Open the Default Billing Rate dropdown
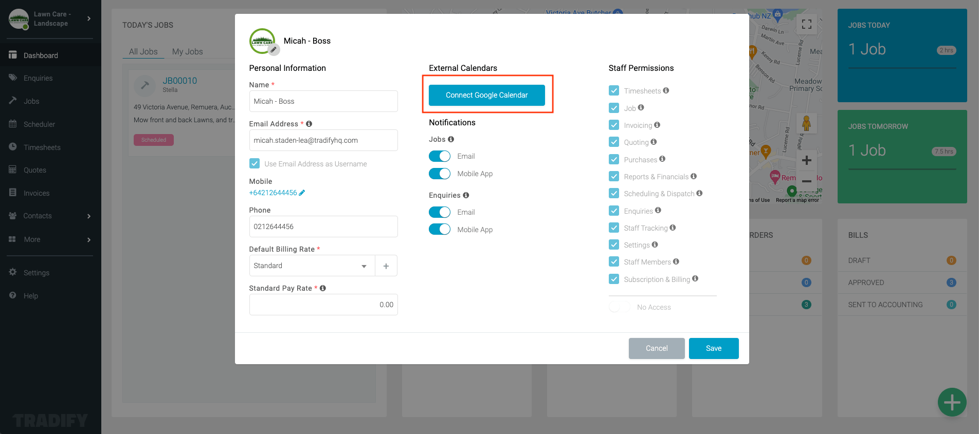 click(313, 266)
